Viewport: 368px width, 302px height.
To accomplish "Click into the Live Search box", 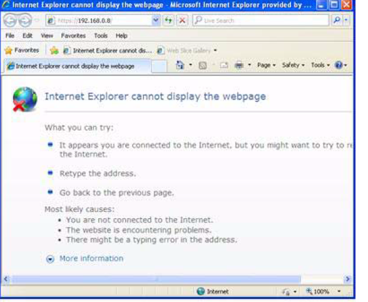I will (x=260, y=21).
